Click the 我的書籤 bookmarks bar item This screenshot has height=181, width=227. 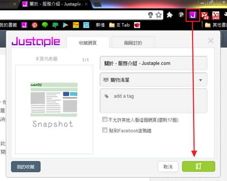[x=8, y=25]
